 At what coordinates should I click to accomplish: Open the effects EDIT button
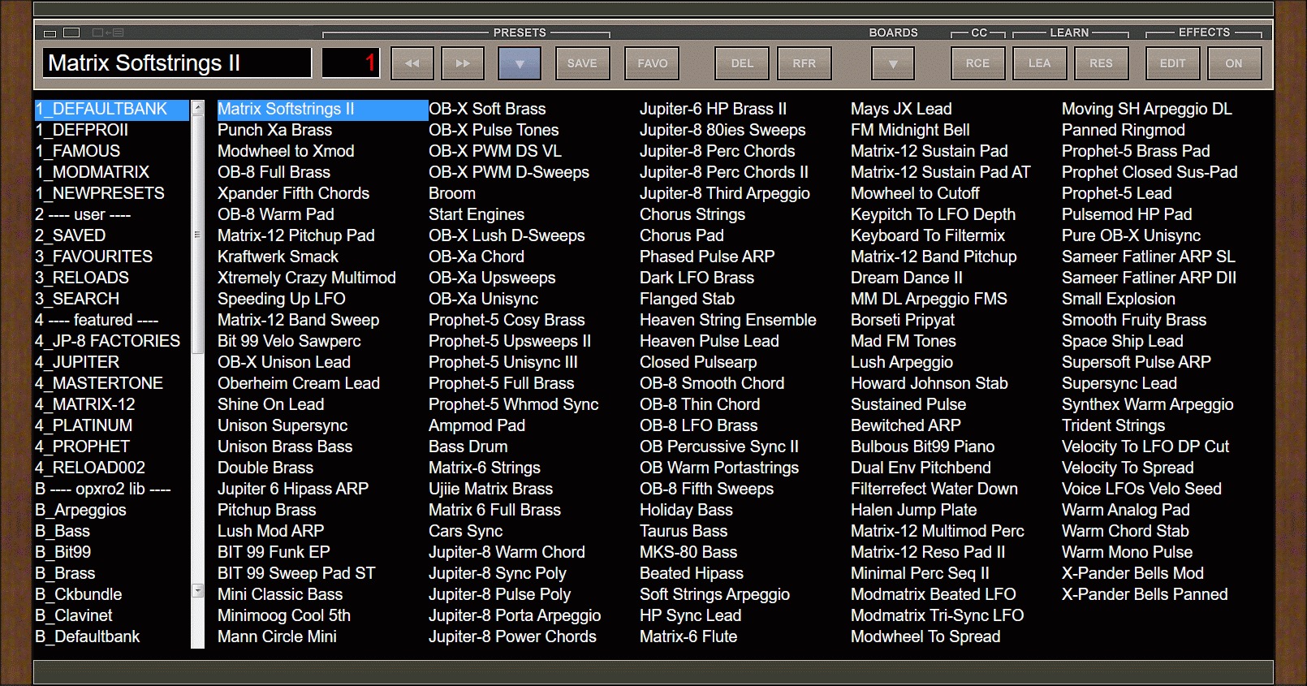click(x=1173, y=63)
